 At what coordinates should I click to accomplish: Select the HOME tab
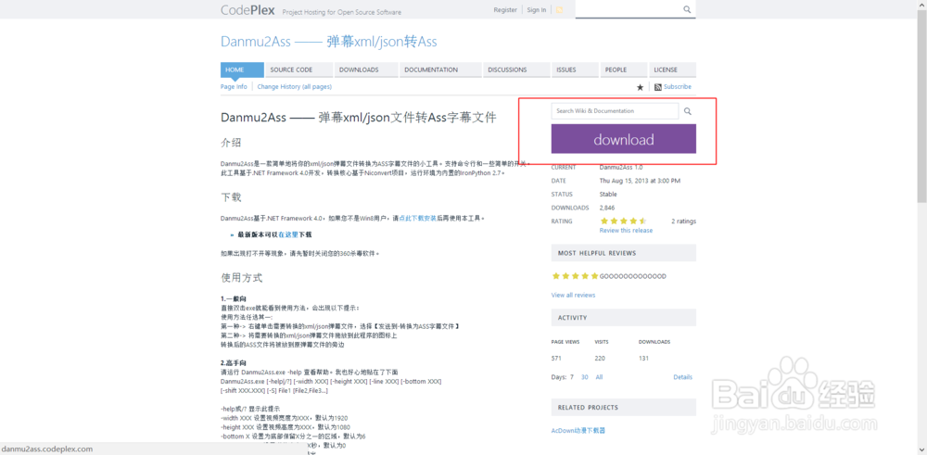[242, 70]
